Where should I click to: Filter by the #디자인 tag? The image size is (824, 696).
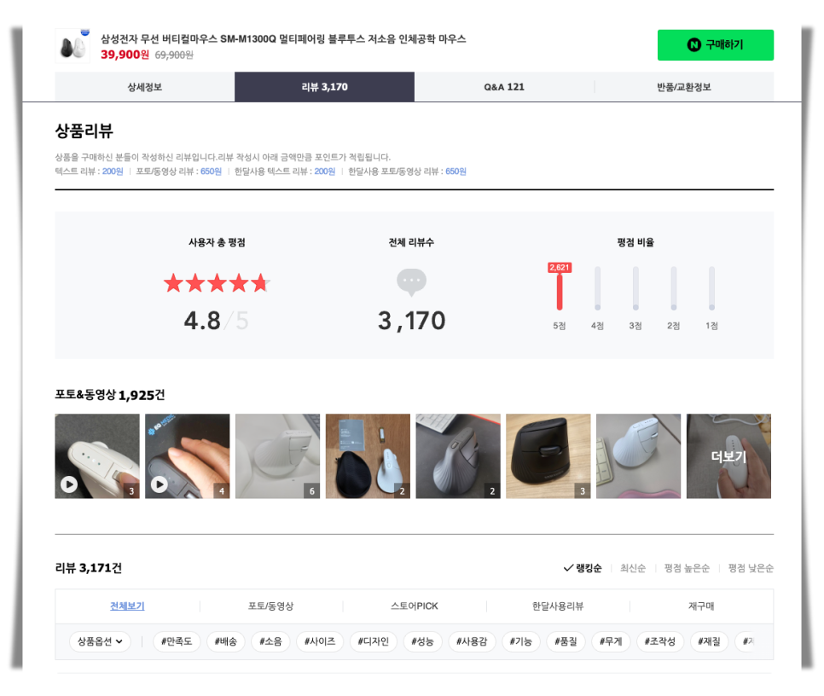coord(373,641)
